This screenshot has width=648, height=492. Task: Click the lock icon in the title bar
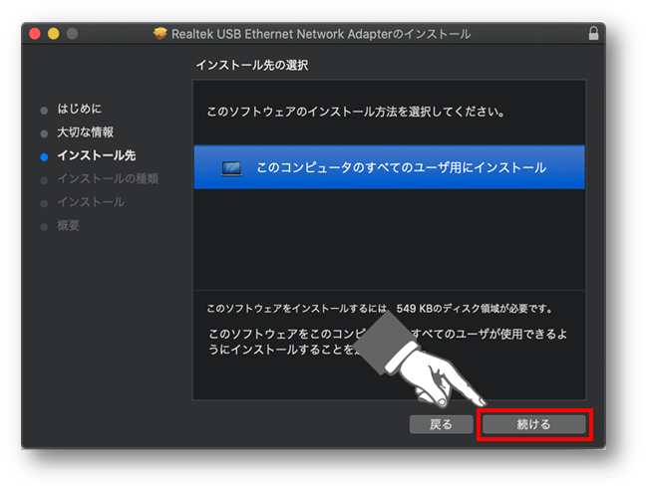(593, 34)
